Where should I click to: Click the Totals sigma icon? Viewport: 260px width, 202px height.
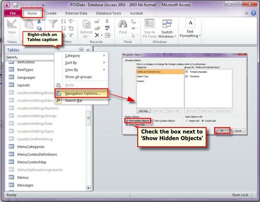(107, 21)
